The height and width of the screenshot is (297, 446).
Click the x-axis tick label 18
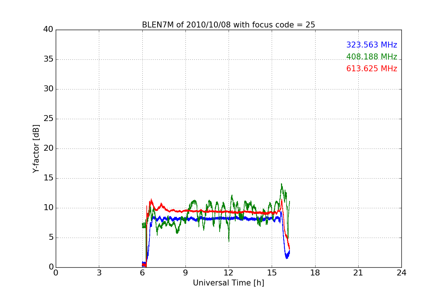coord(315,272)
